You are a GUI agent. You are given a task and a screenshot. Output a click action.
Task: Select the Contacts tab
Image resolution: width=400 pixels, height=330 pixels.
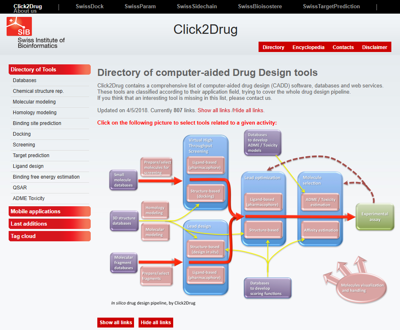click(343, 47)
